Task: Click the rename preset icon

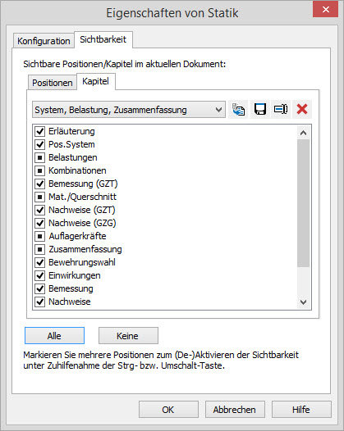Action: pos(281,110)
